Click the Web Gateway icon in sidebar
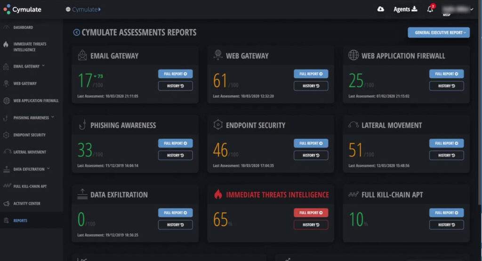The image size is (482, 261). 6,83
